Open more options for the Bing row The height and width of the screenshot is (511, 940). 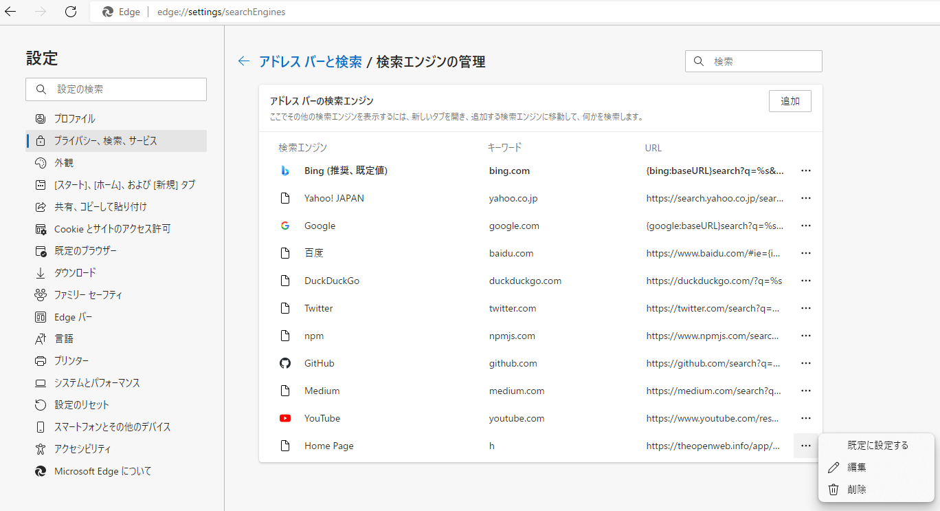click(x=806, y=171)
